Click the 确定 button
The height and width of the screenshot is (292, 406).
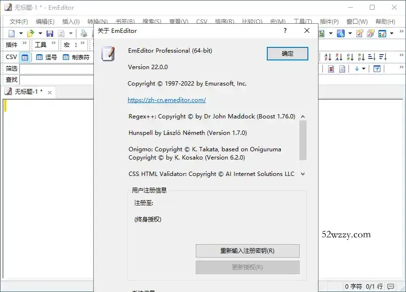pos(288,54)
